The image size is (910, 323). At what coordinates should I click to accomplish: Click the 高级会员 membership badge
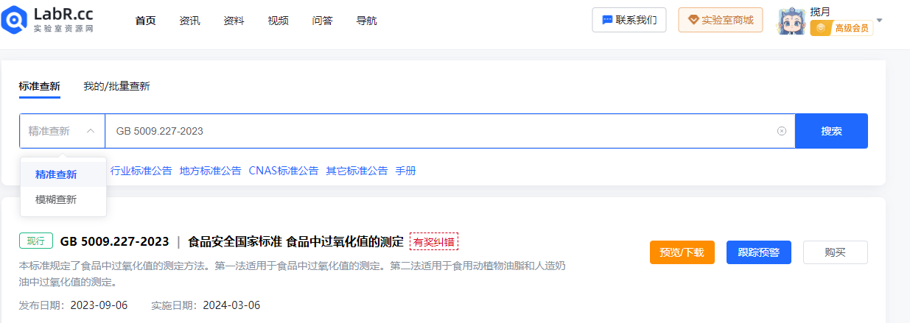pos(841,29)
